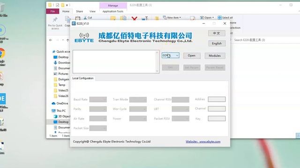Open the Packet RSSI dropdown
Viewport: 300px width, 168px height.
(180, 119)
